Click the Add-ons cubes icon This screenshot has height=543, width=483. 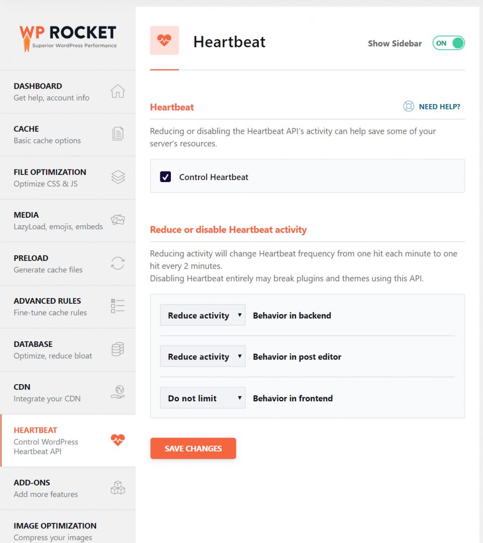pos(118,488)
